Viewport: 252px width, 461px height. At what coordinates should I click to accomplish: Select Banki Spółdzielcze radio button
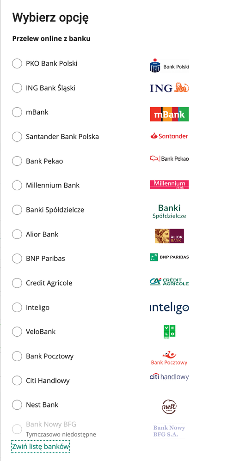coord(17,210)
